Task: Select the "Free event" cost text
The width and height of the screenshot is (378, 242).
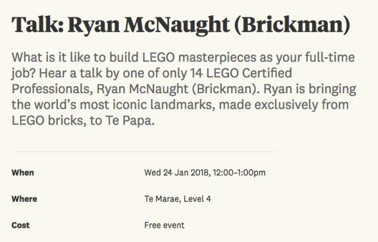Action: [x=164, y=225]
